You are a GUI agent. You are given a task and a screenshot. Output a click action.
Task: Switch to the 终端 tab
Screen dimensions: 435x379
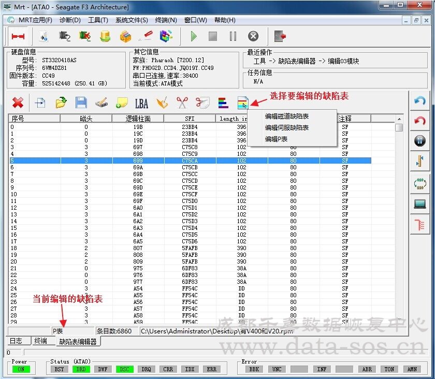40,341
